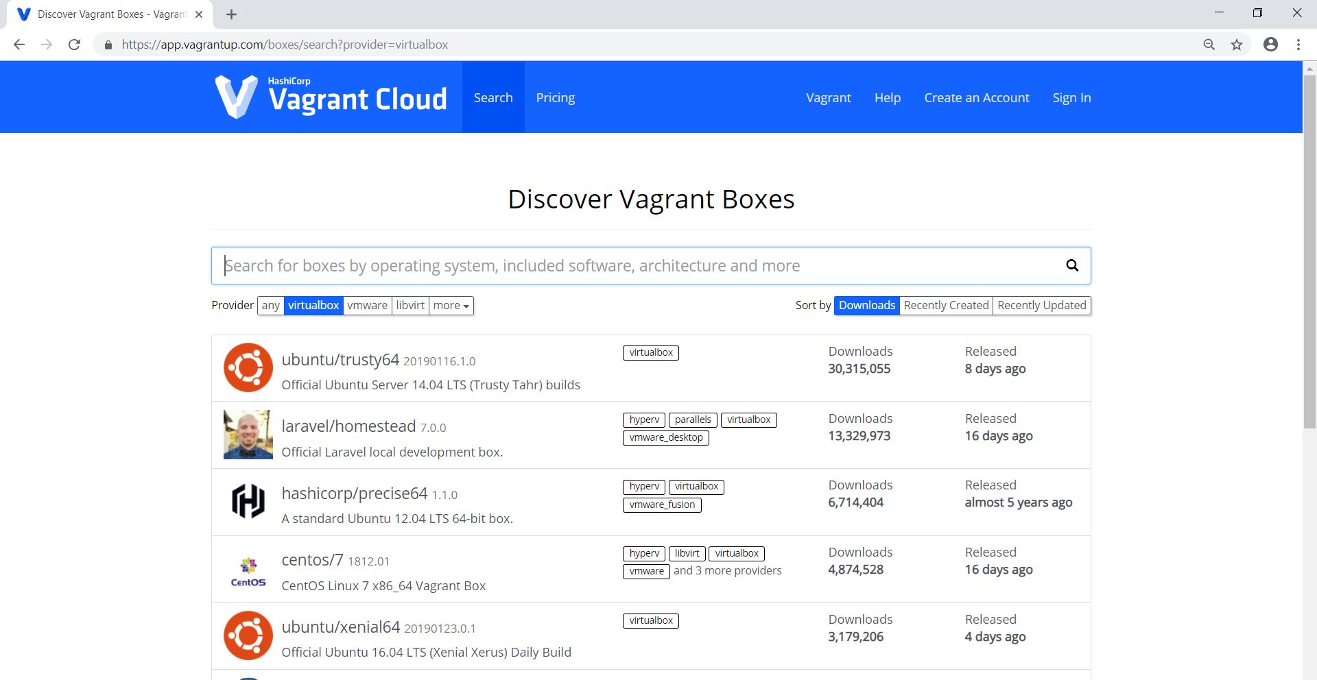This screenshot has height=680, width=1317.
Task: Expand the 'more' providers dropdown
Action: point(451,306)
